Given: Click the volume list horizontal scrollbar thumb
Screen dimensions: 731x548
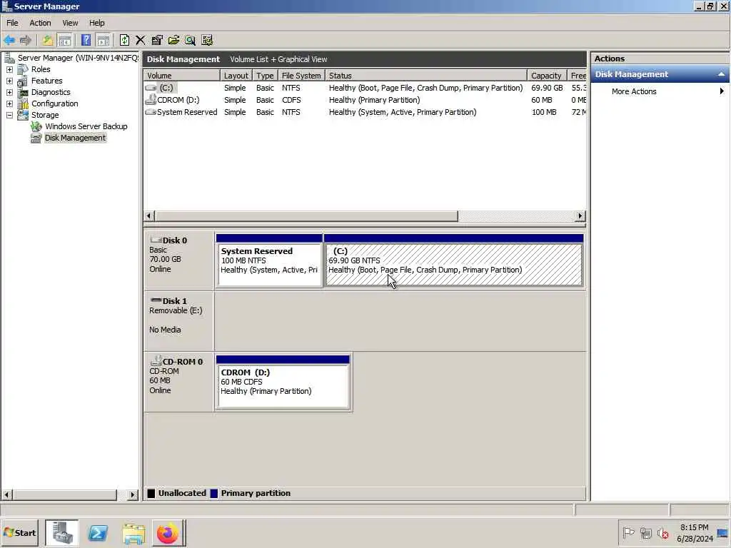Looking at the screenshot, I should [x=306, y=215].
